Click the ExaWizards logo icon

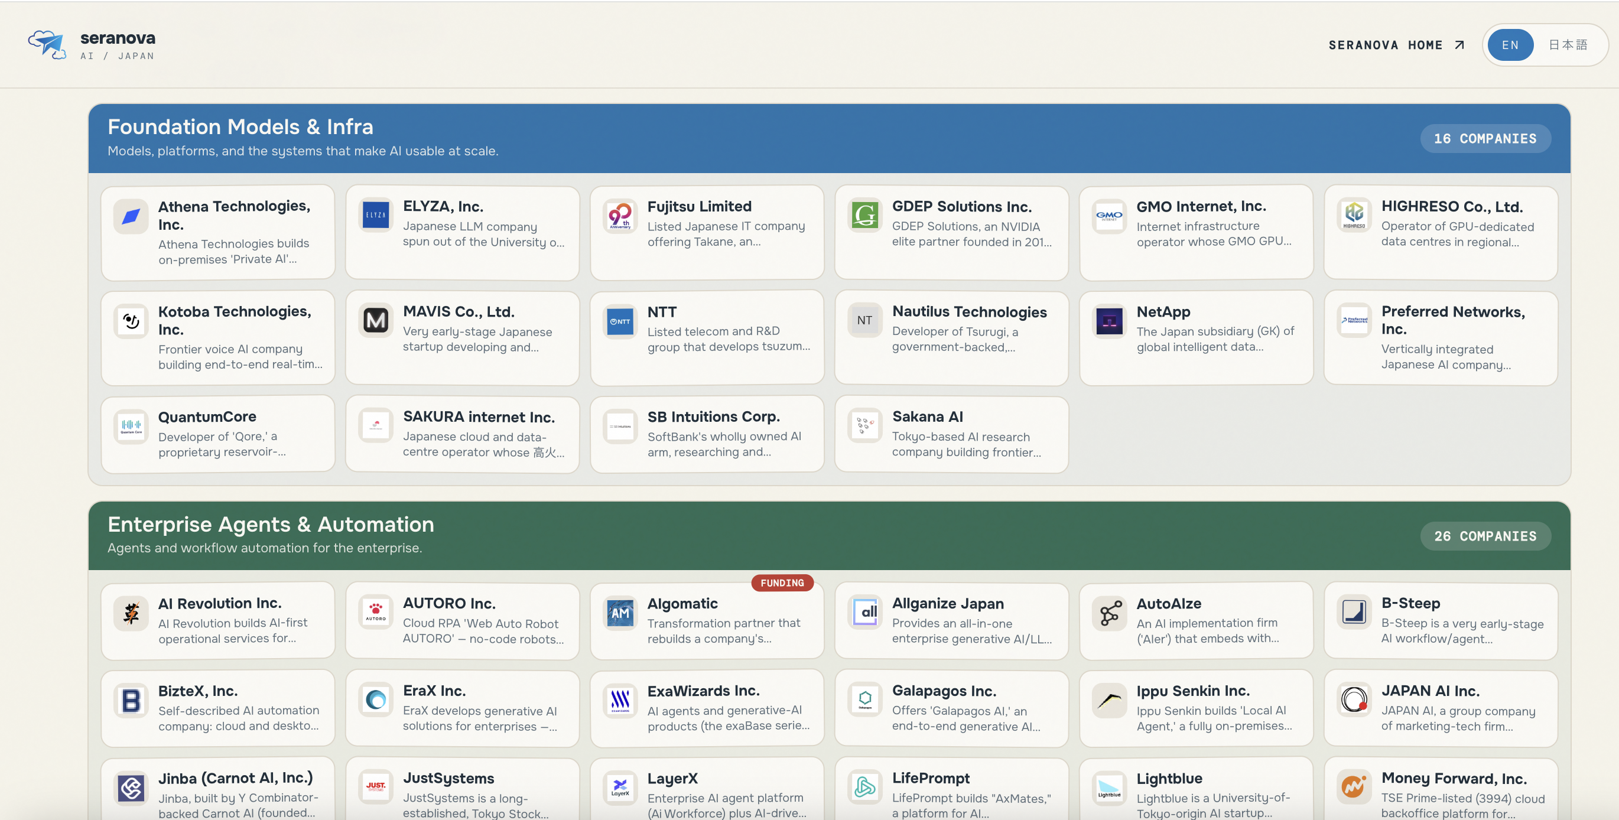620,700
